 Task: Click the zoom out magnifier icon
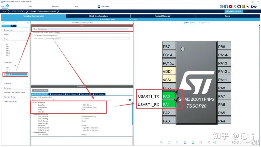click(x=177, y=142)
